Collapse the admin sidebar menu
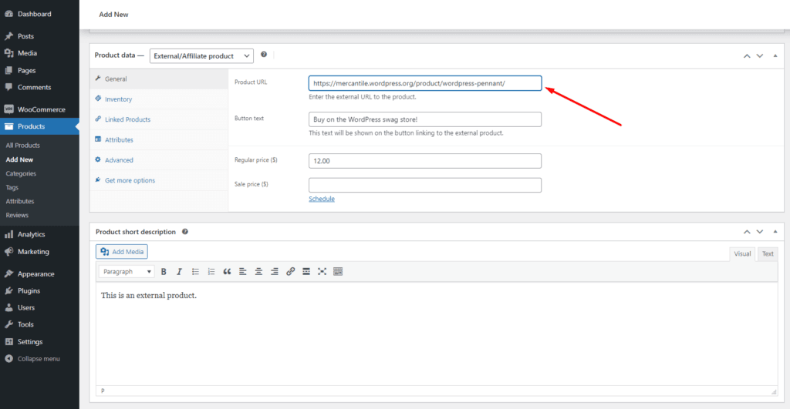This screenshot has width=790, height=409. tap(39, 359)
